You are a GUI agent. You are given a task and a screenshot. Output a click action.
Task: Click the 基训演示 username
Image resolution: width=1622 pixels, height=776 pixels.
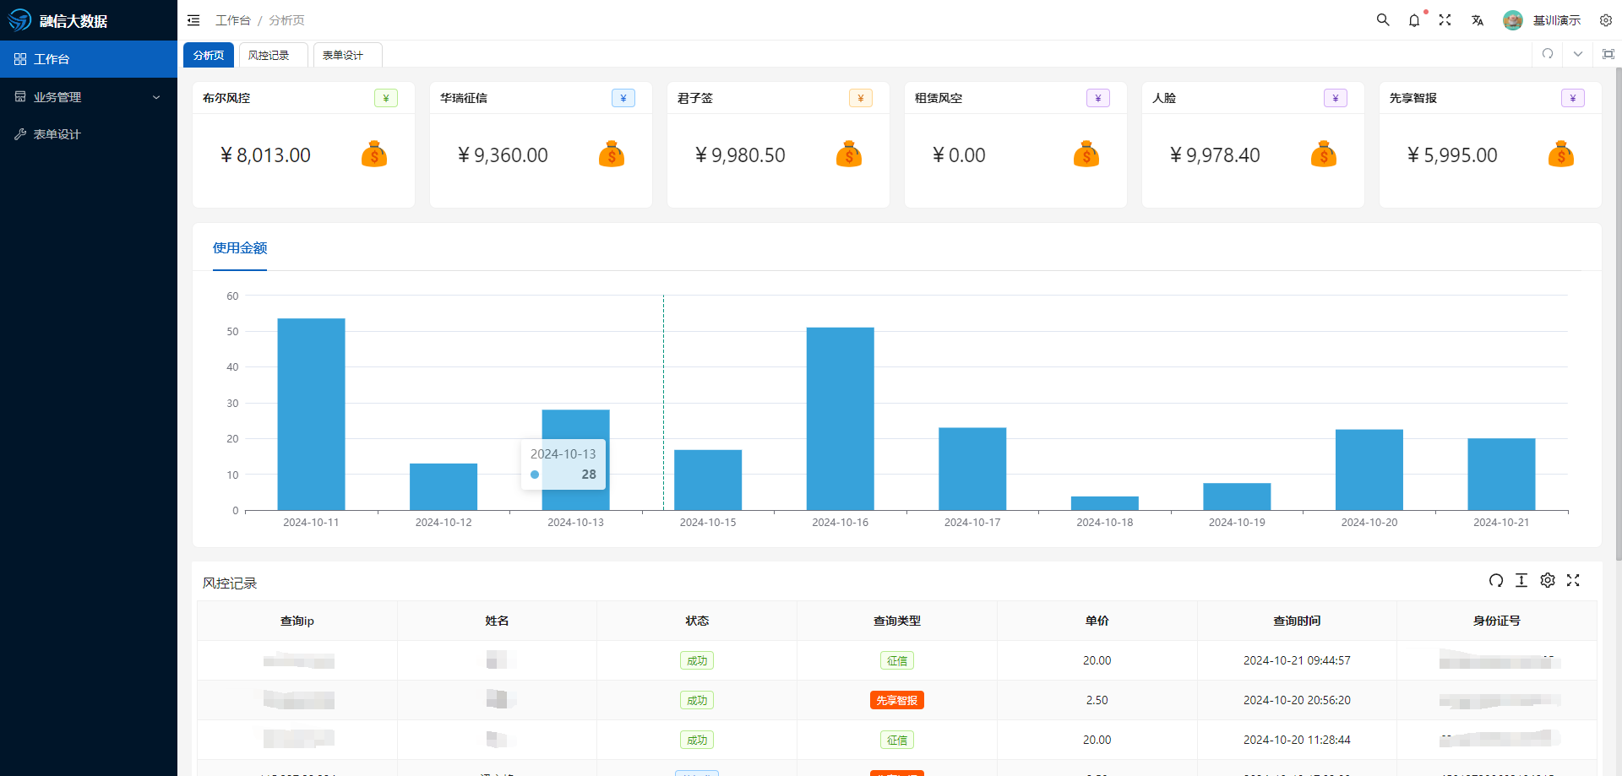(x=1557, y=20)
